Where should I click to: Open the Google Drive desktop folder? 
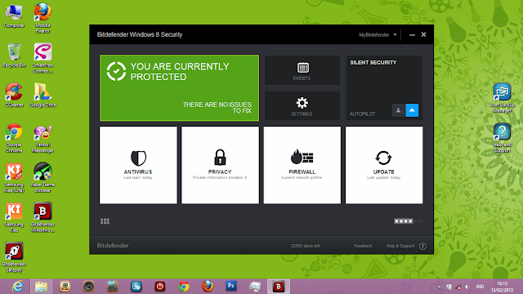[42, 95]
